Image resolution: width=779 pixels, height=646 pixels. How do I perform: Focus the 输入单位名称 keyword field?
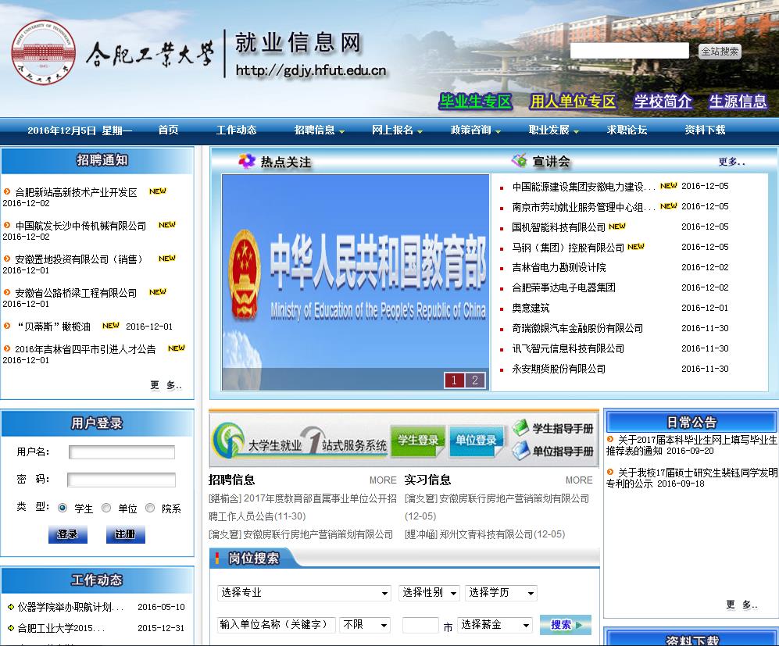tap(277, 625)
